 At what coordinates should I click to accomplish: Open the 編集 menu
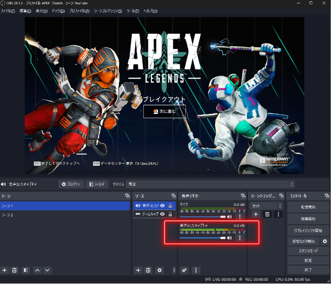click(25, 11)
